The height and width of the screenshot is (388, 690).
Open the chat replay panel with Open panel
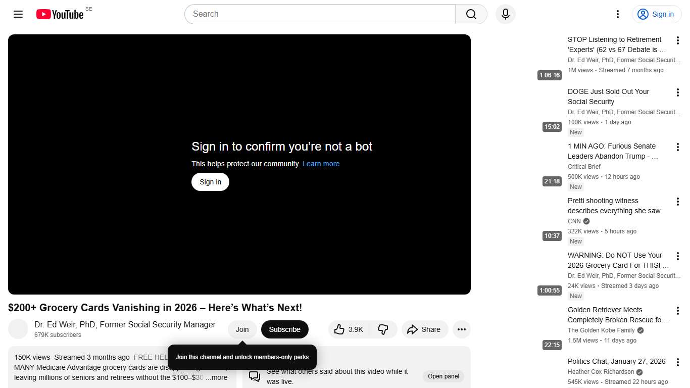[443, 376]
